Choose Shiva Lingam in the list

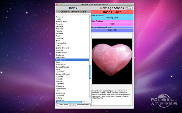pos(61,88)
